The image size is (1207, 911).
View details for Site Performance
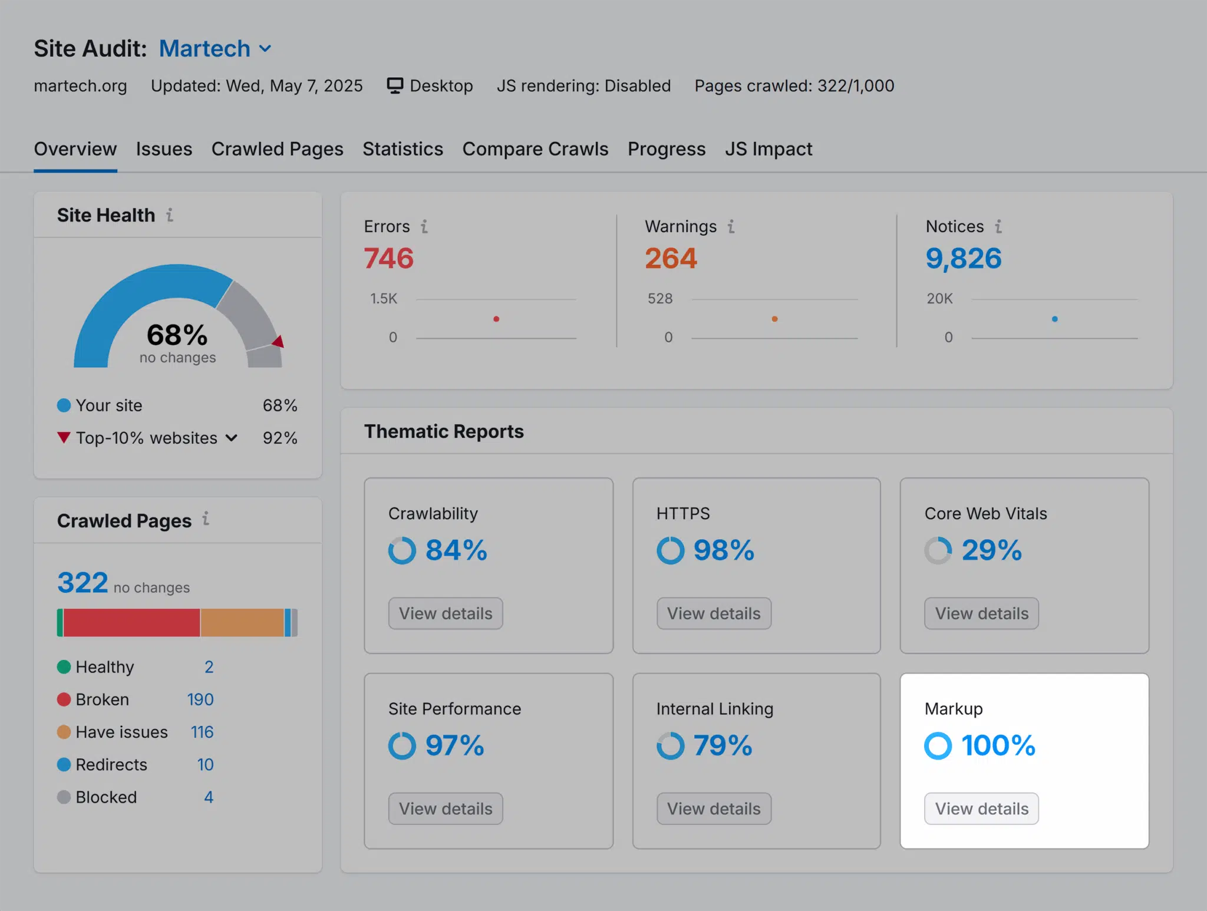446,808
